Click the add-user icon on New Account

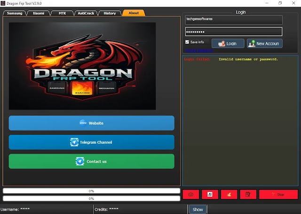pos(252,44)
